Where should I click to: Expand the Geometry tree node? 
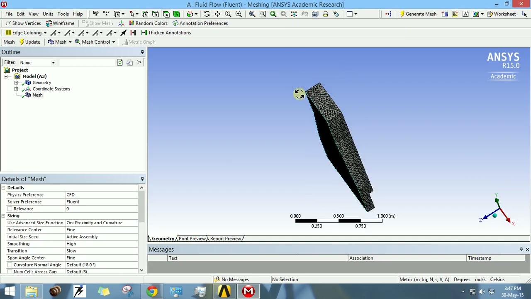point(16,83)
